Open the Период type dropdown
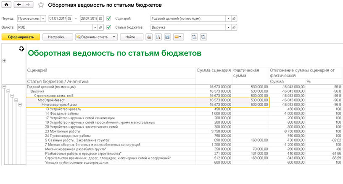The image size is (343, 184). coord(43,19)
